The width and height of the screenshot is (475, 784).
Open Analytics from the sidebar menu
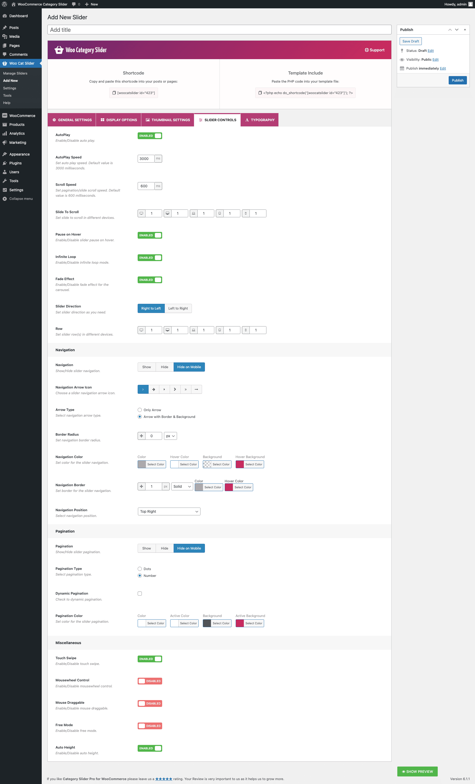[17, 133]
